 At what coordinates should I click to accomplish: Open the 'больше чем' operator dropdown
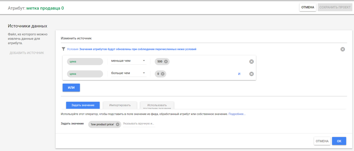point(128,73)
